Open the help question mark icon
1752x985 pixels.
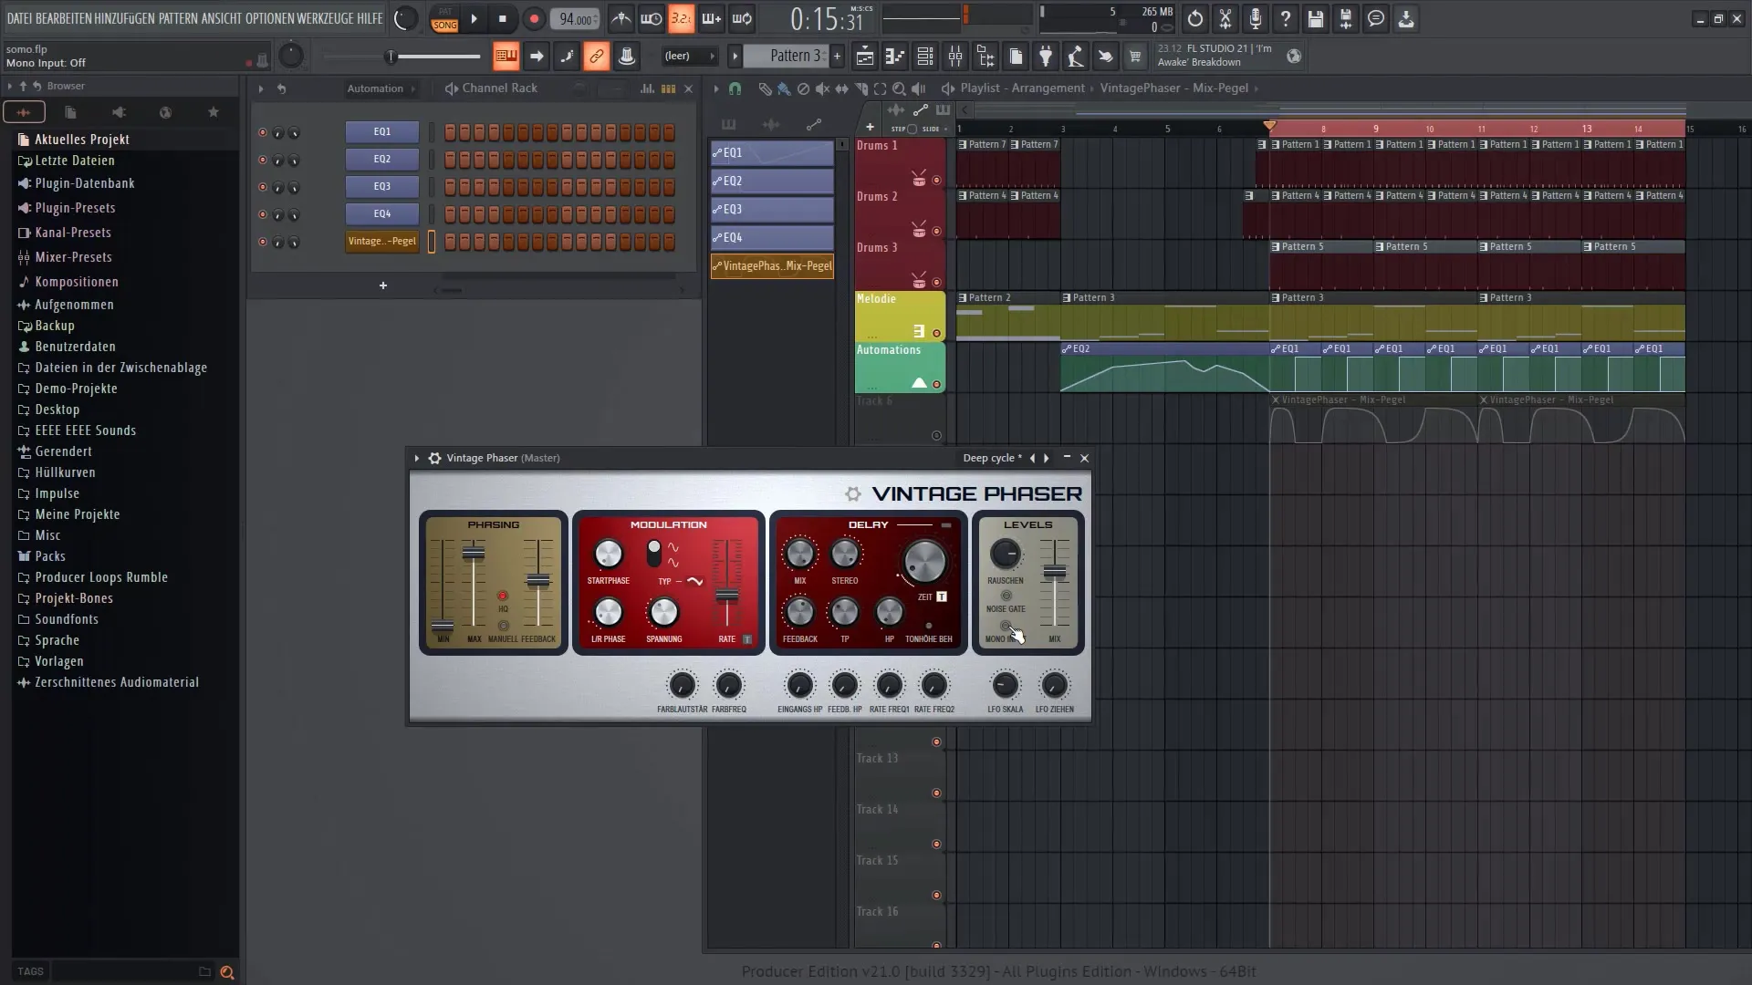pos(1286,18)
